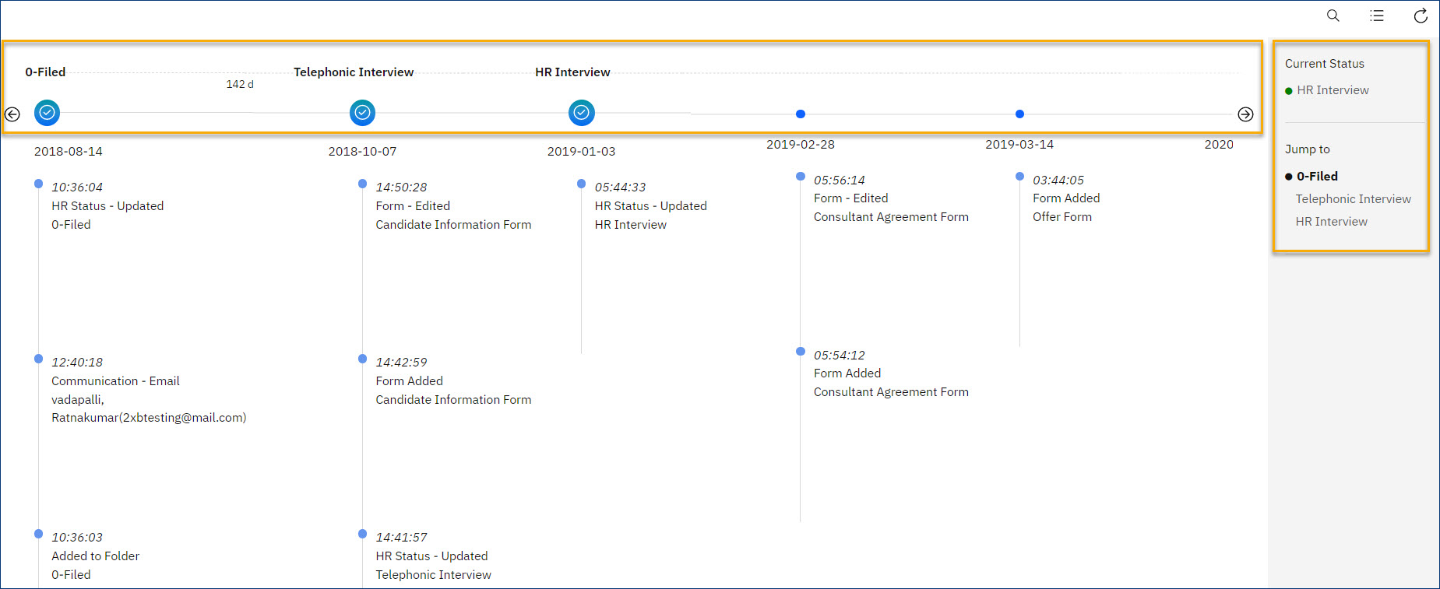This screenshot has height=589, width=1440.
Task: Click the 05:56:14 event timestamp
Action: pos(839,181)
